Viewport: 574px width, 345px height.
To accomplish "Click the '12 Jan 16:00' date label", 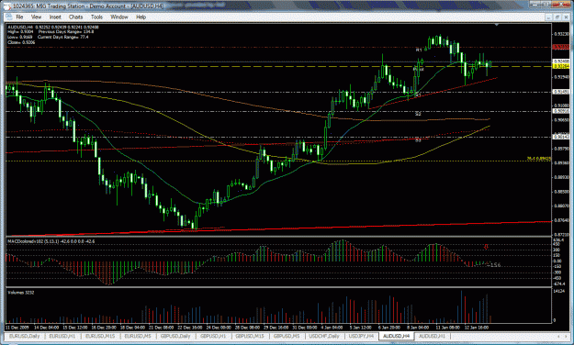I will click(476, 328).
